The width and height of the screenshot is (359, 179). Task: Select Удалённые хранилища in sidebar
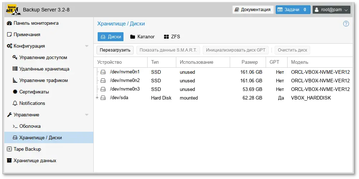coord(44,69)
